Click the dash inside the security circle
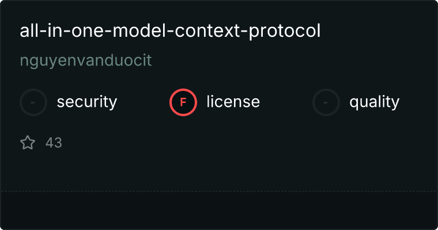438x230 pixels. click(33, 102)
